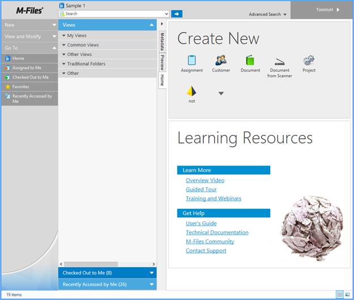The image size is (354, 300).
Task: Create a new Customer object
Action: tap(221, 61)
